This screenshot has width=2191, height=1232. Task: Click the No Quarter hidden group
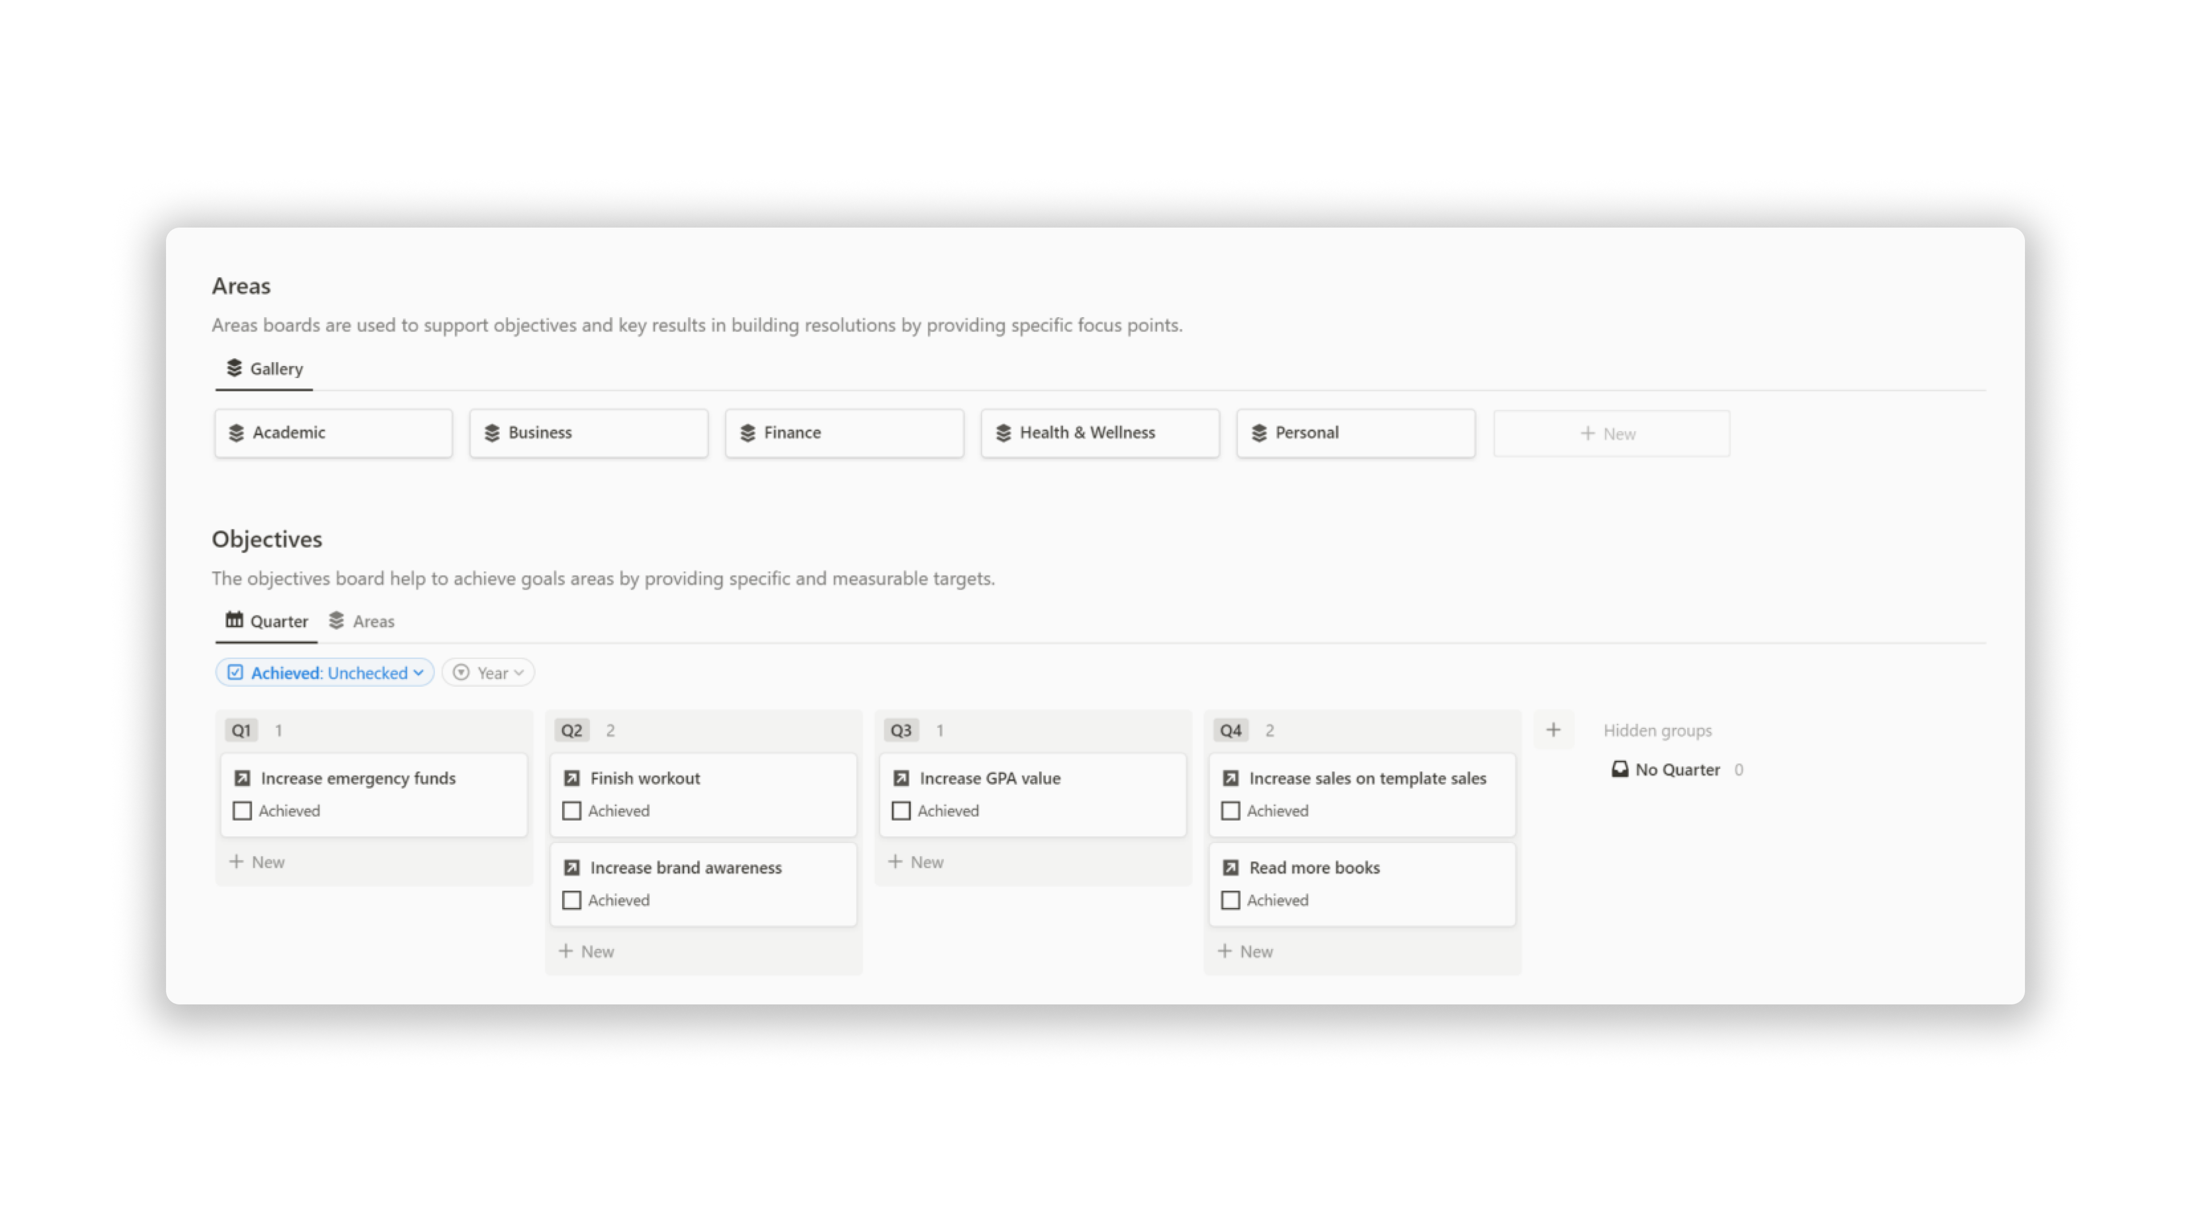[x=1676, y=769]
